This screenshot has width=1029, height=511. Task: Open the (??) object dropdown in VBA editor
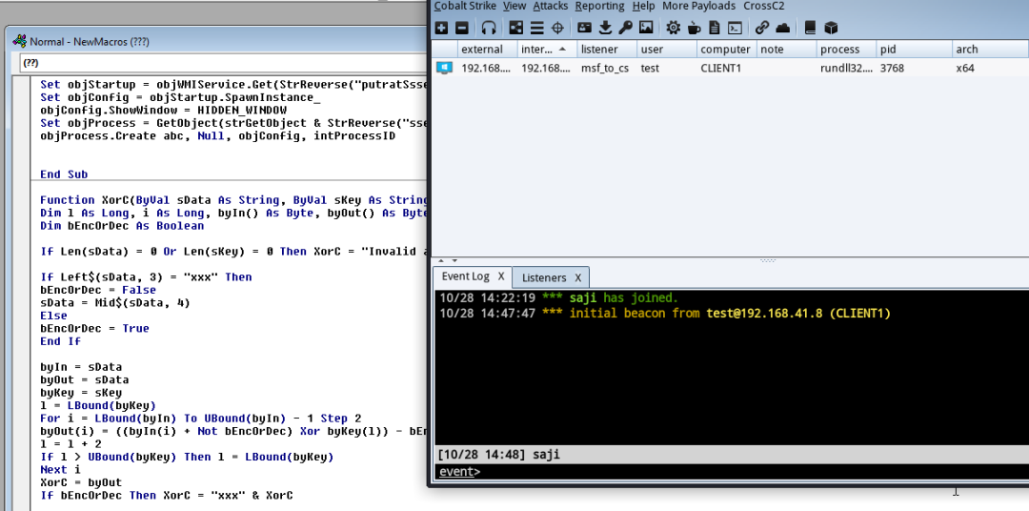(223, 63)
